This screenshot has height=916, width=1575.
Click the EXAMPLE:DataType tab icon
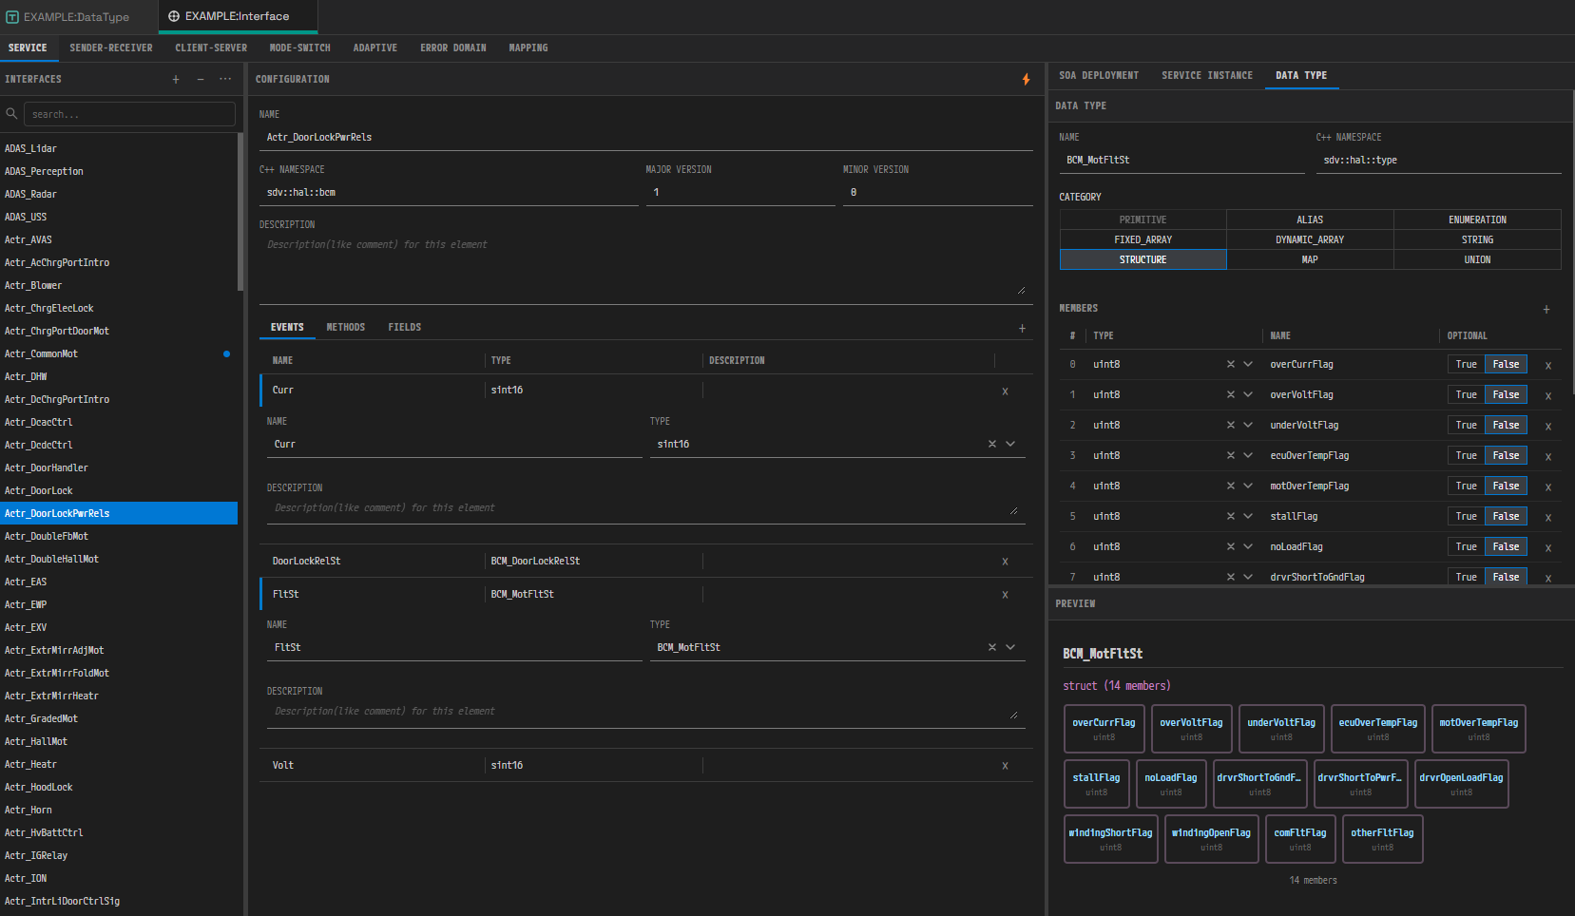[12, 17]
